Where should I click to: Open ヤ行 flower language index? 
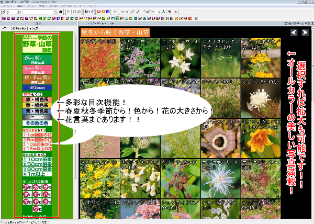(37, 201)
